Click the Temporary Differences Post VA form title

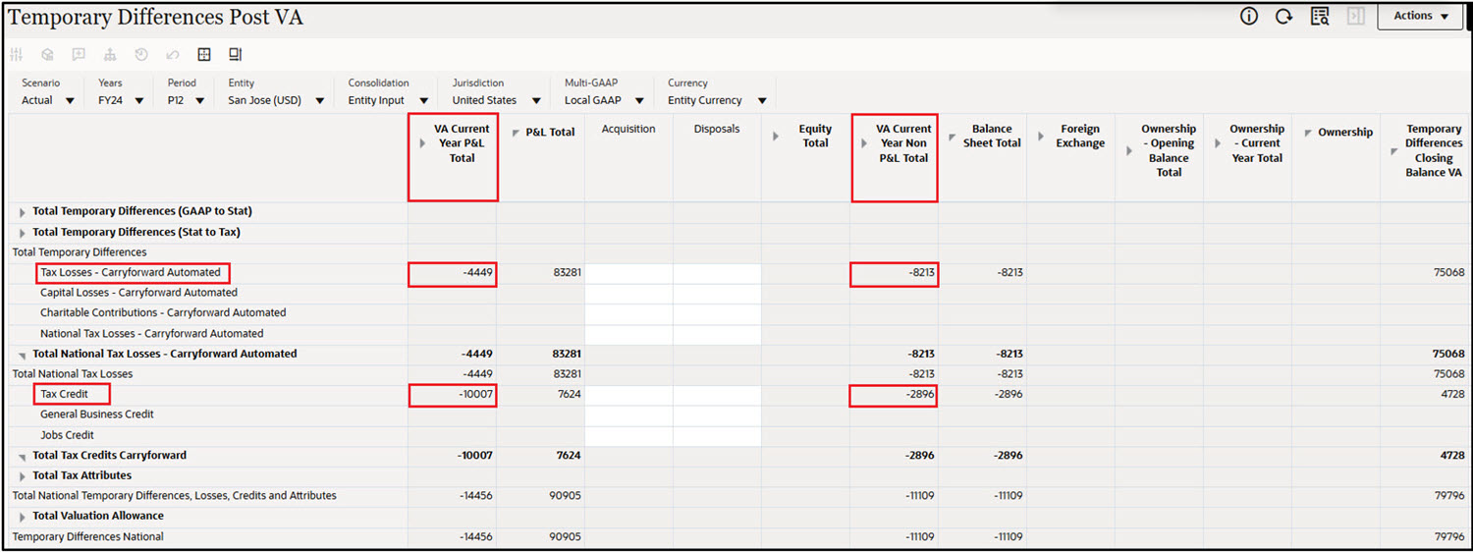tap(155, 17)
